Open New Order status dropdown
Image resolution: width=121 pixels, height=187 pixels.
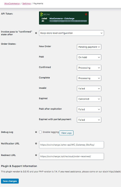tap(89, 47)
